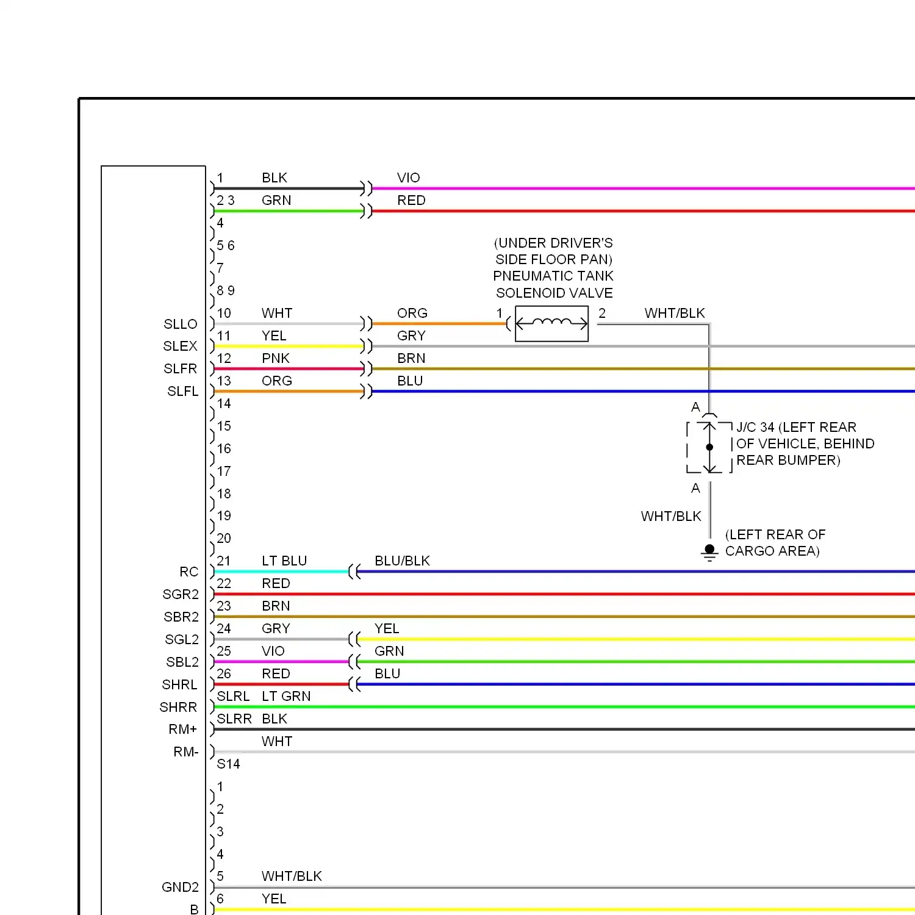Click solenoid terminal number 2
The height and width of the screenshot is (915, 915).
click(x=602, y=313)
